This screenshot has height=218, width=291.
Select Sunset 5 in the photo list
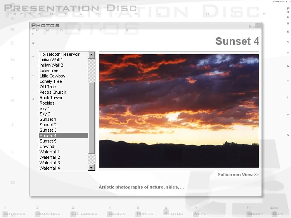[x=64, y=141]
